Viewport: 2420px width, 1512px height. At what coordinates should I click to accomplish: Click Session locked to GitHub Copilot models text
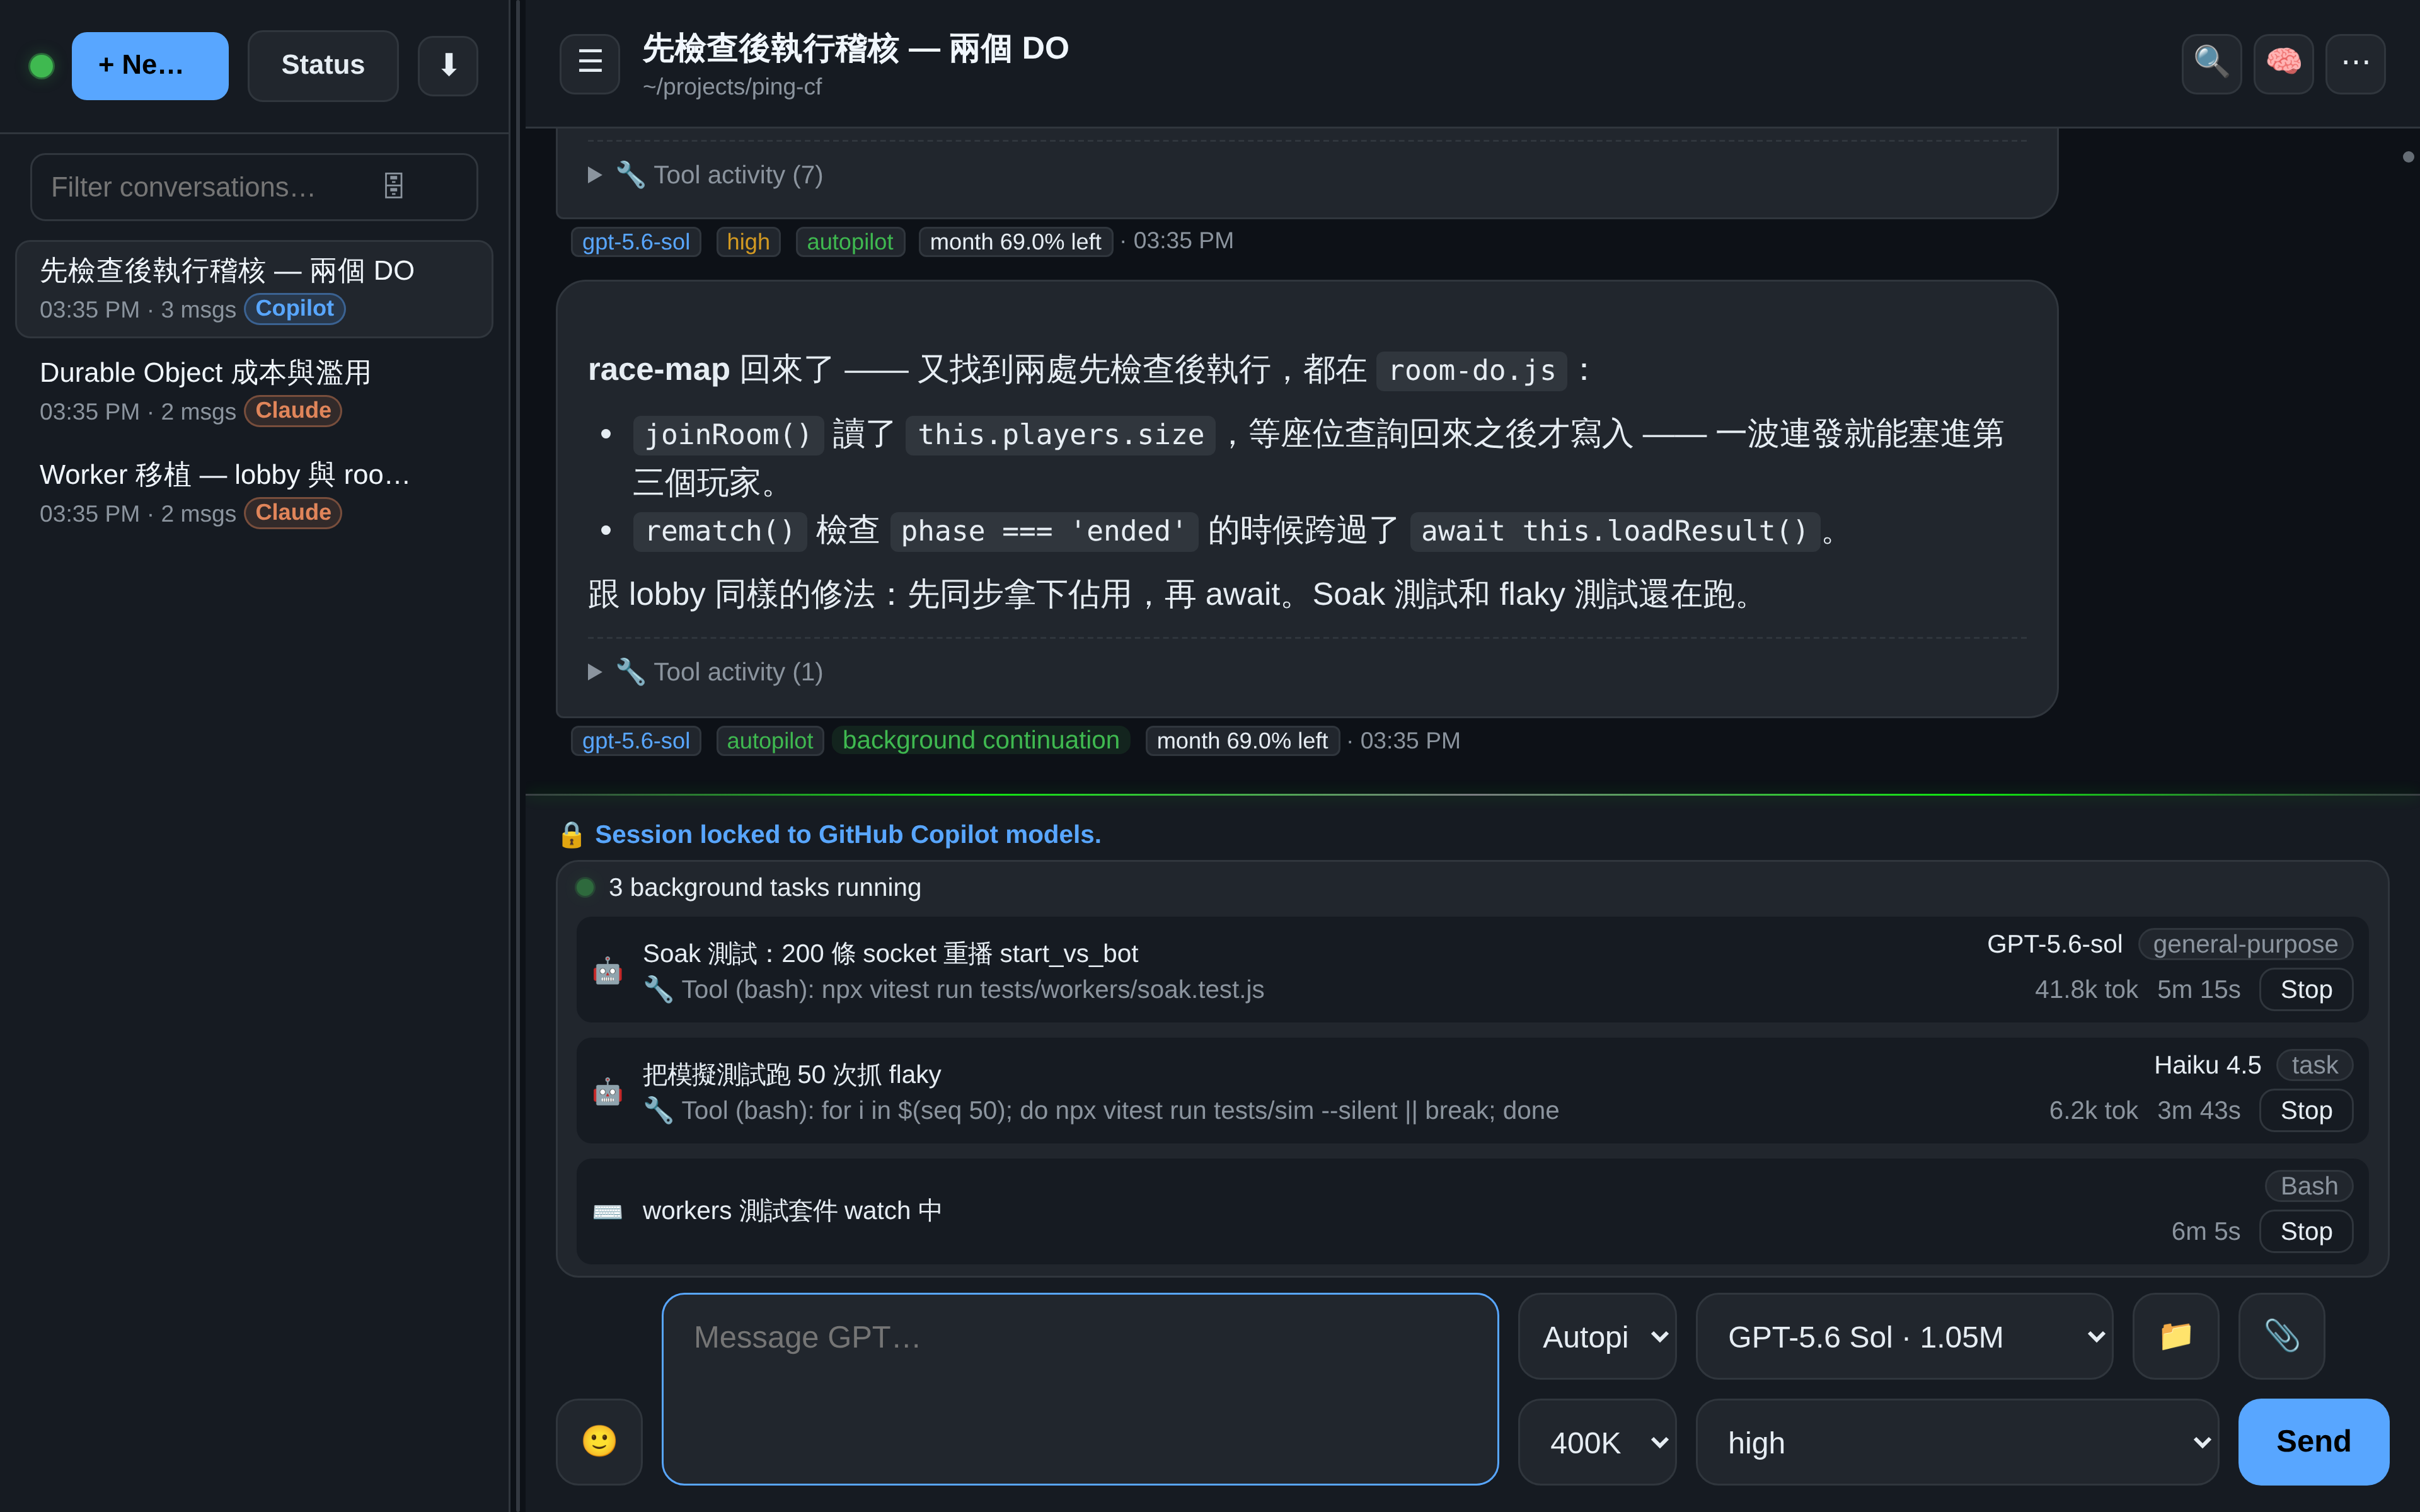(x=848, y=834)
